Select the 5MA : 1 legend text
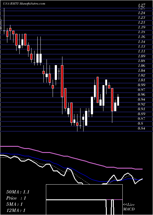Screen dimensions: 153x215 14,204
